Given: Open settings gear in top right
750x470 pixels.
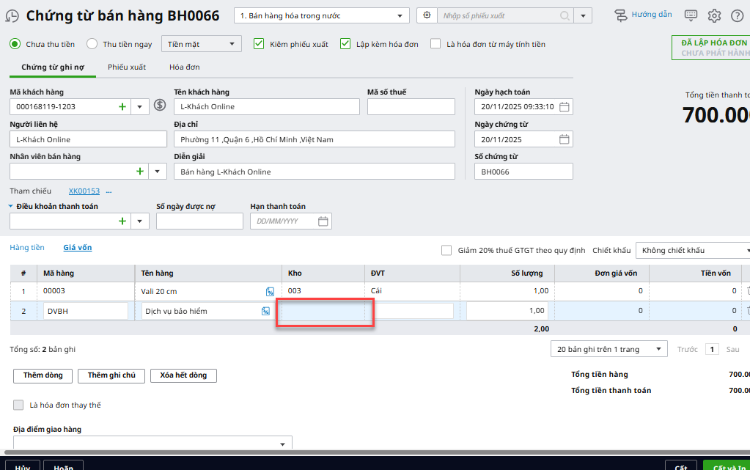Looking at the screenshot, I should click(x=714, y=15).
